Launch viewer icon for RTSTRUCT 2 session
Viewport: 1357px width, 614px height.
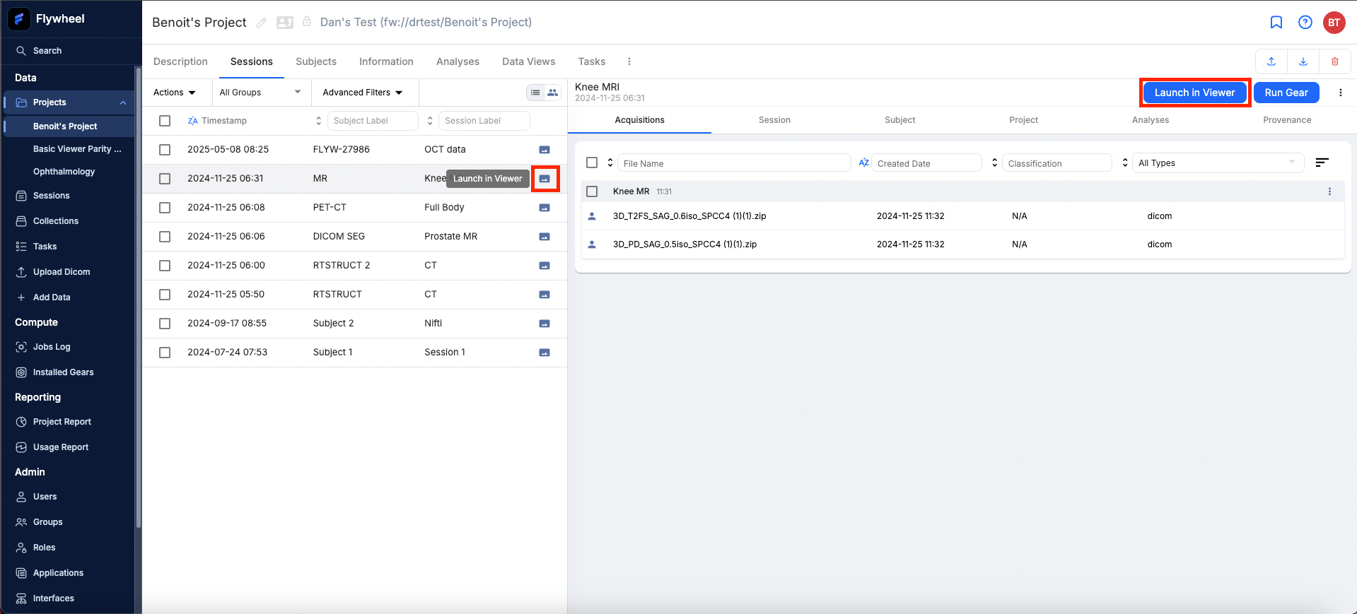[x=544, y=266]
